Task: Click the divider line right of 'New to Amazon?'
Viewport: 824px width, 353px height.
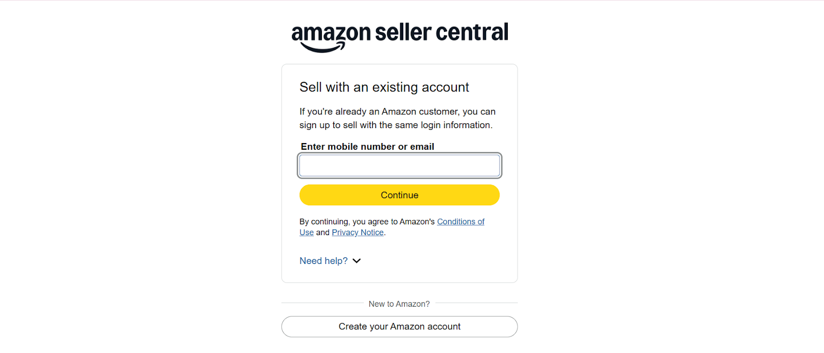Action: pyautogui.click(x=476, y=303)
